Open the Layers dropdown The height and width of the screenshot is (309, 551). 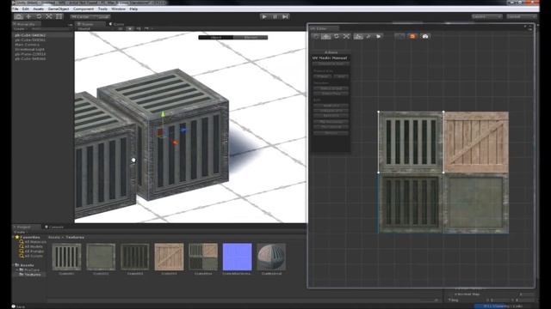486,16
